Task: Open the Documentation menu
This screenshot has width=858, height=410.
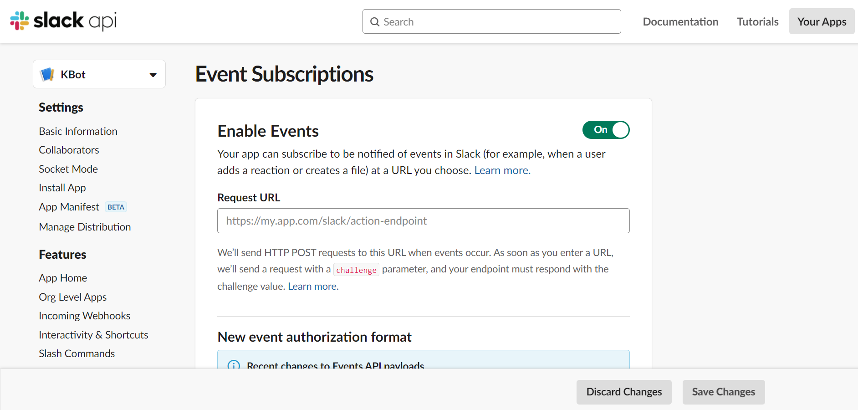Action: 680,21
